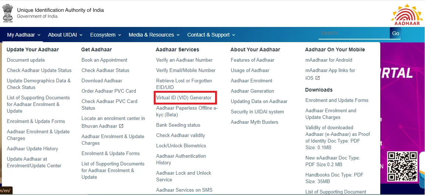Click external link icon beside Bhuvan Aadhaar

coord(121,126)
